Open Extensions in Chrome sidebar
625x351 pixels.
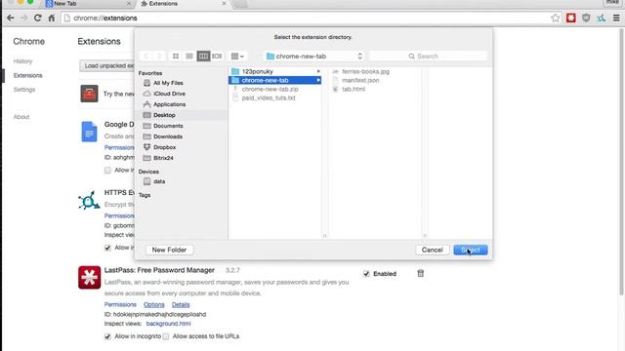point(28,75)
